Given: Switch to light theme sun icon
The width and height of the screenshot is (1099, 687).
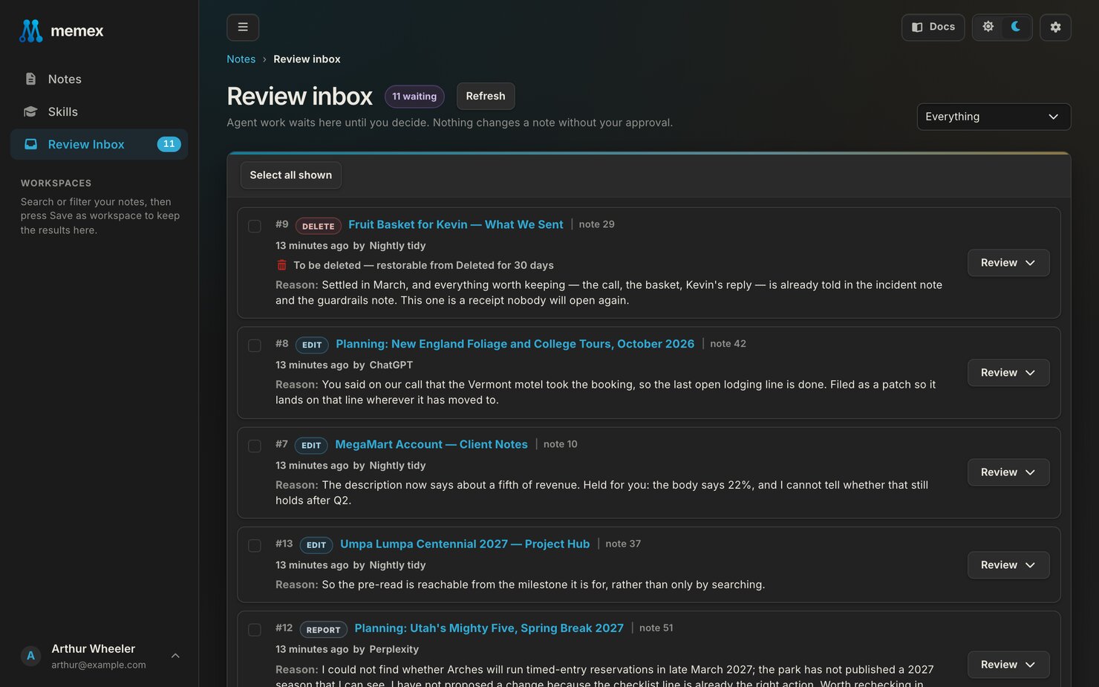Looking at the screenshot, I should 988,27.
